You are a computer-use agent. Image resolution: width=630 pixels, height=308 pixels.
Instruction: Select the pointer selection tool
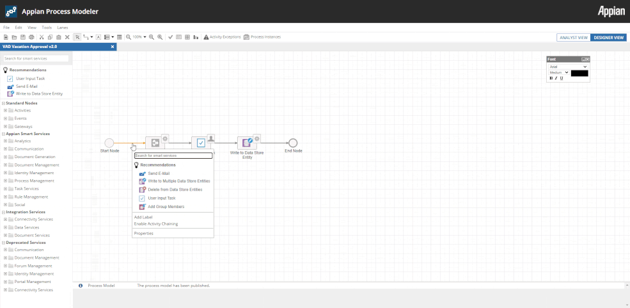77,37
